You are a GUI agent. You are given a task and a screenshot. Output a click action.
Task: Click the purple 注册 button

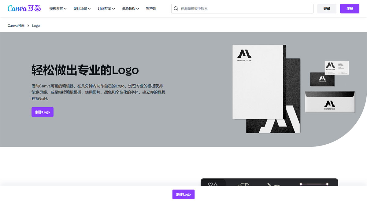350,8
